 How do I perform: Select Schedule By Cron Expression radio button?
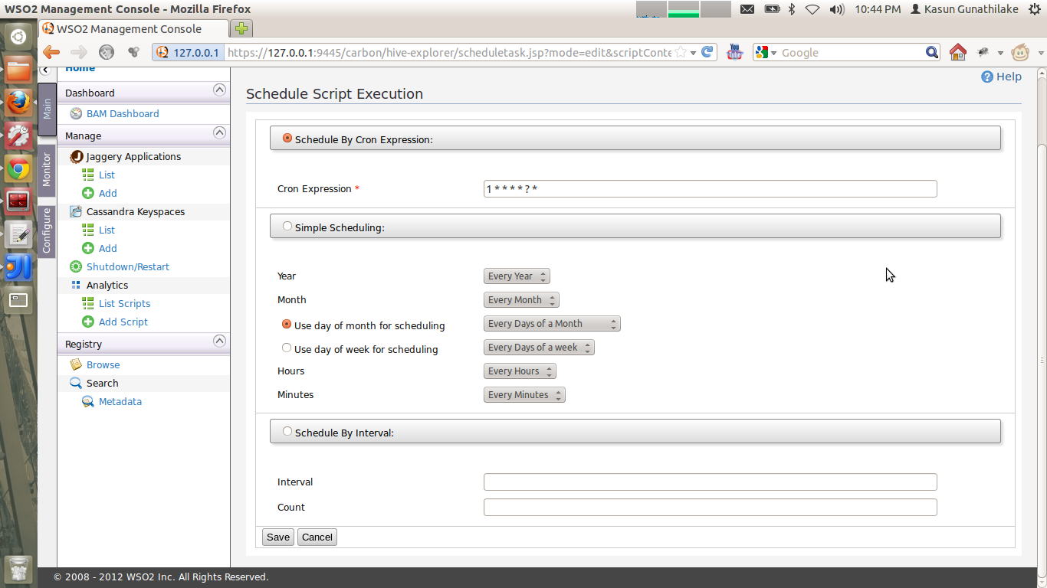coord(287,139)
